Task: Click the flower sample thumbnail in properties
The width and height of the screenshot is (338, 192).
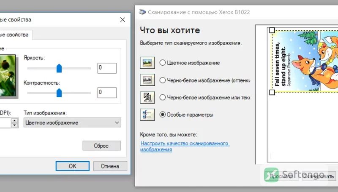Action: click(8, 75)
